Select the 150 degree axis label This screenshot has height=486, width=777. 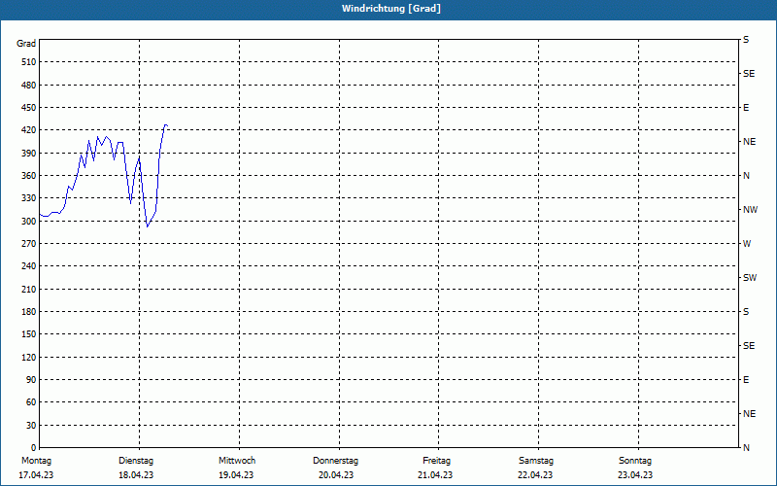point(29,334)
